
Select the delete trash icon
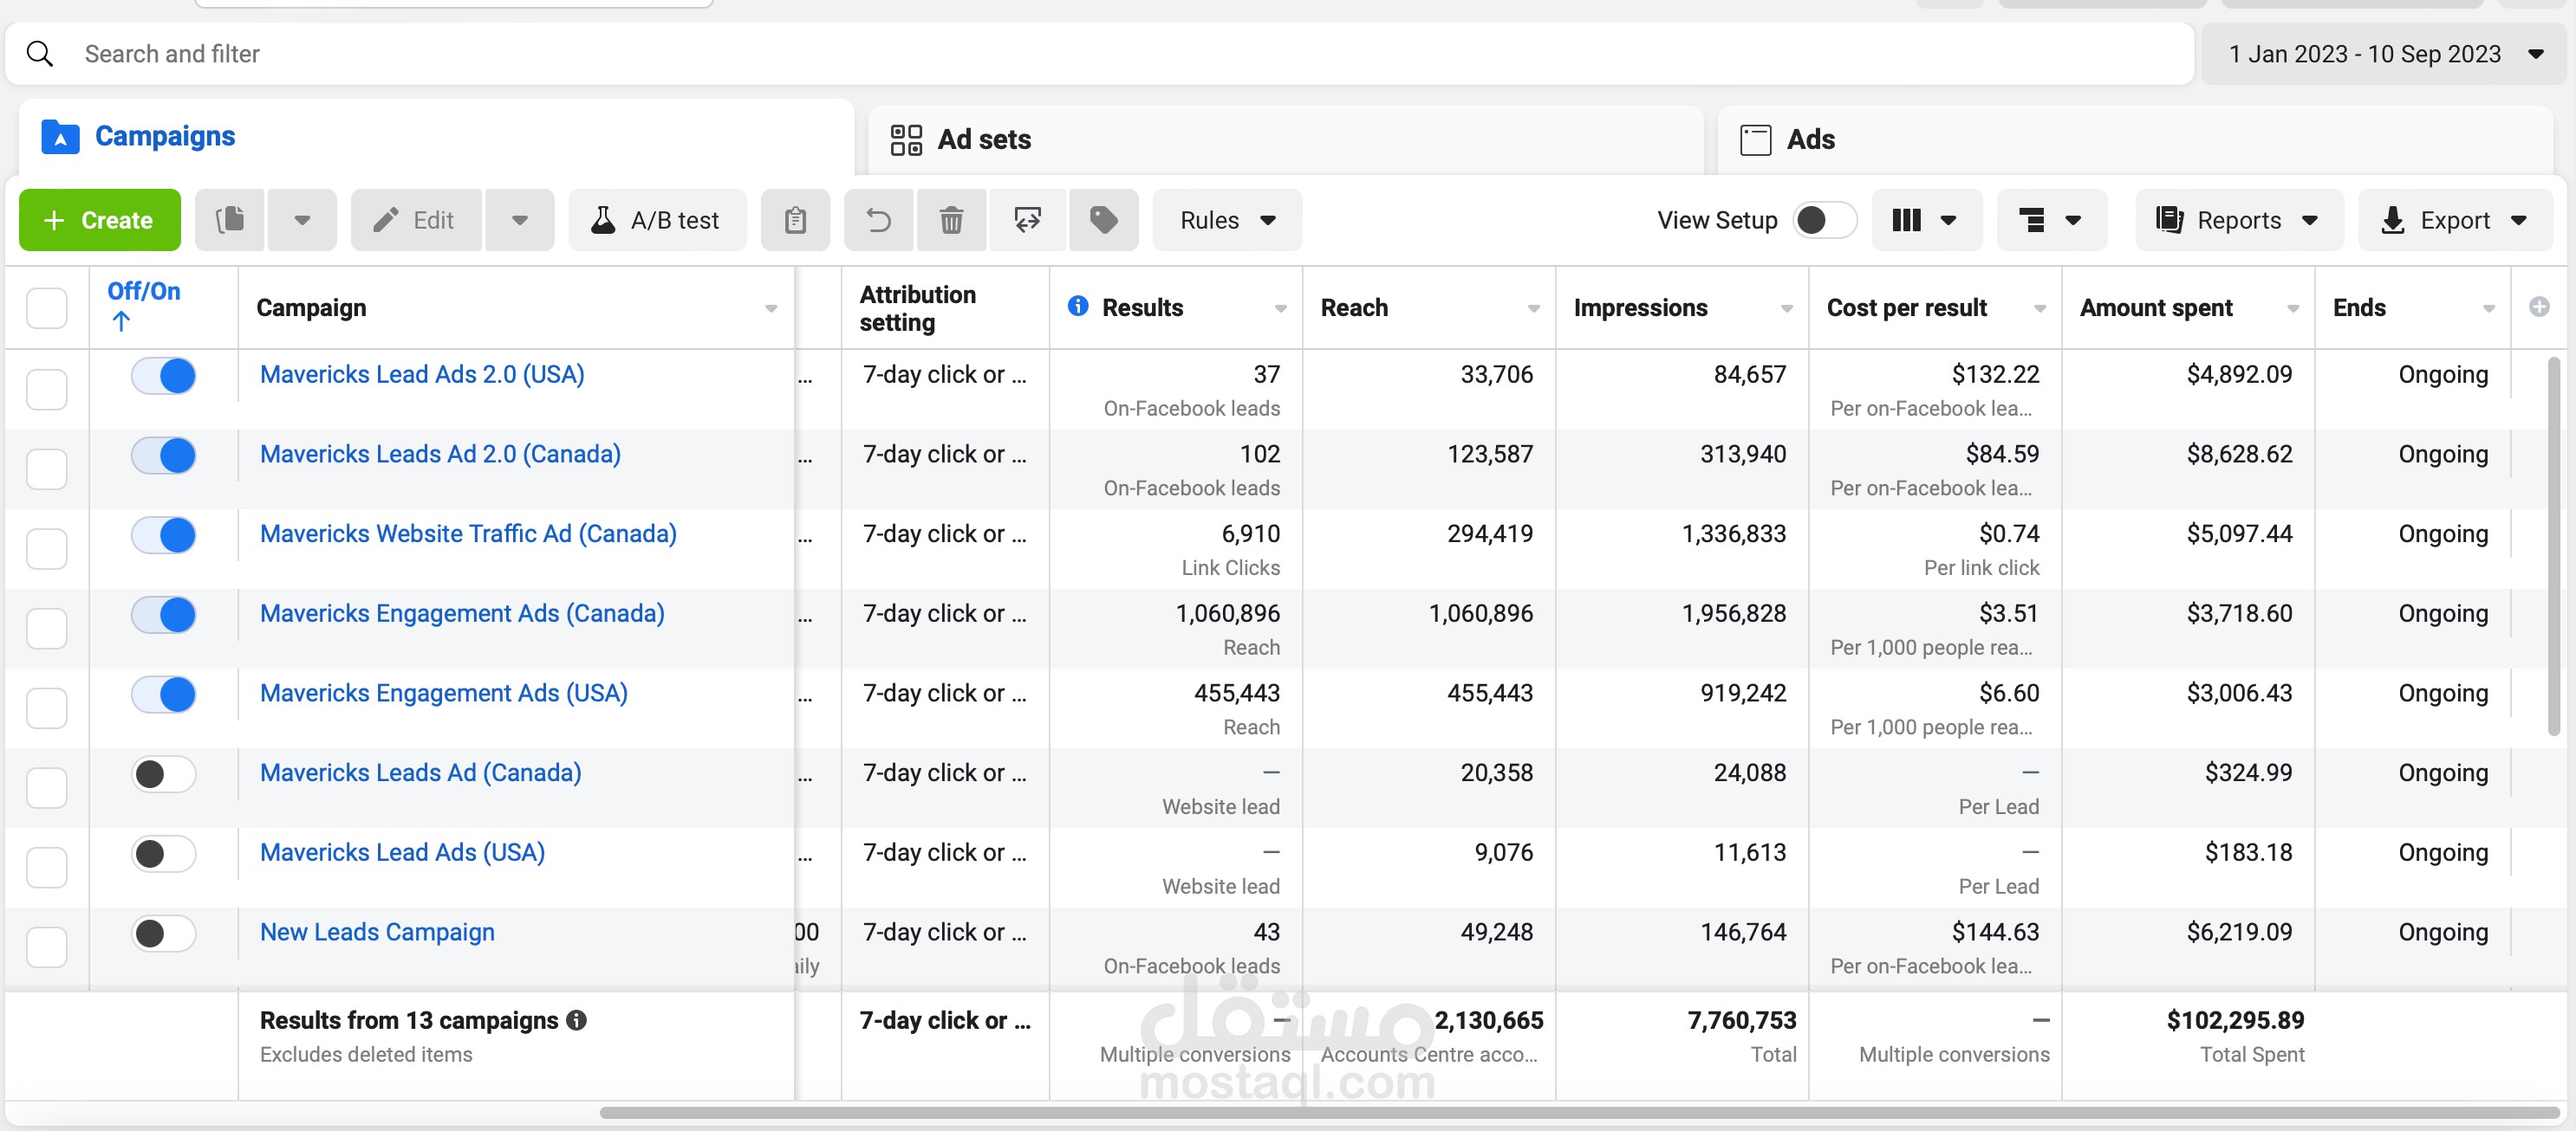tap(951, 220)
